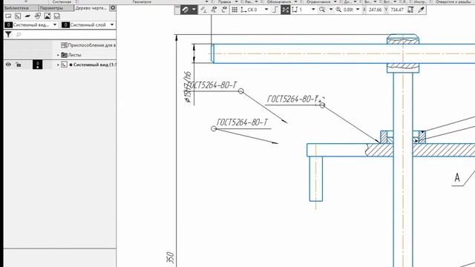The width and height of the screenshot is (475, 267).
Task: Click the Y coordinate field 734.47
Action: tap(397, 10)
